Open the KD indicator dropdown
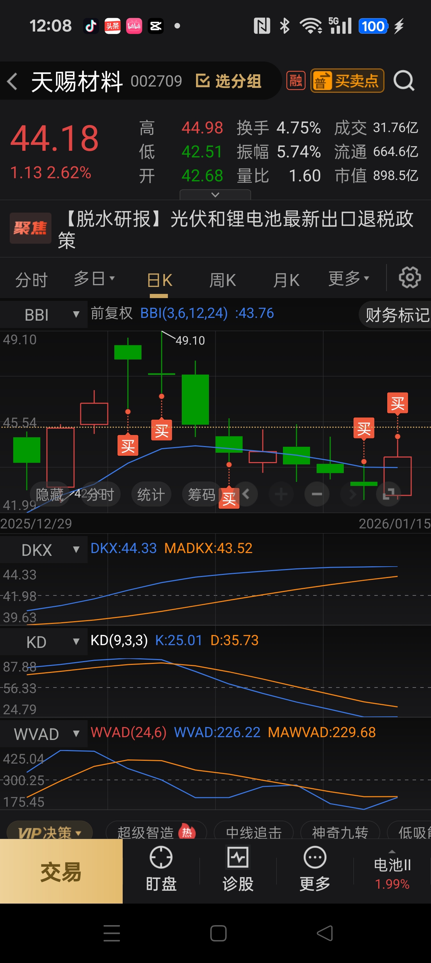This screenshot has width=431, height=963. [44, 642]
